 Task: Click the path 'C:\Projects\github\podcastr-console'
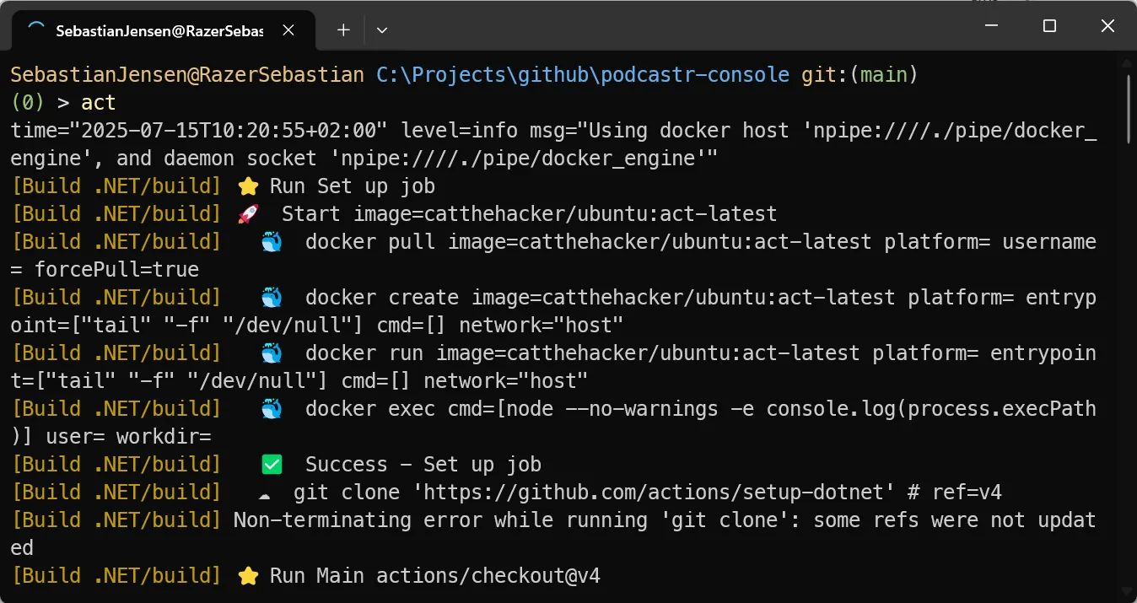(583, 75)
